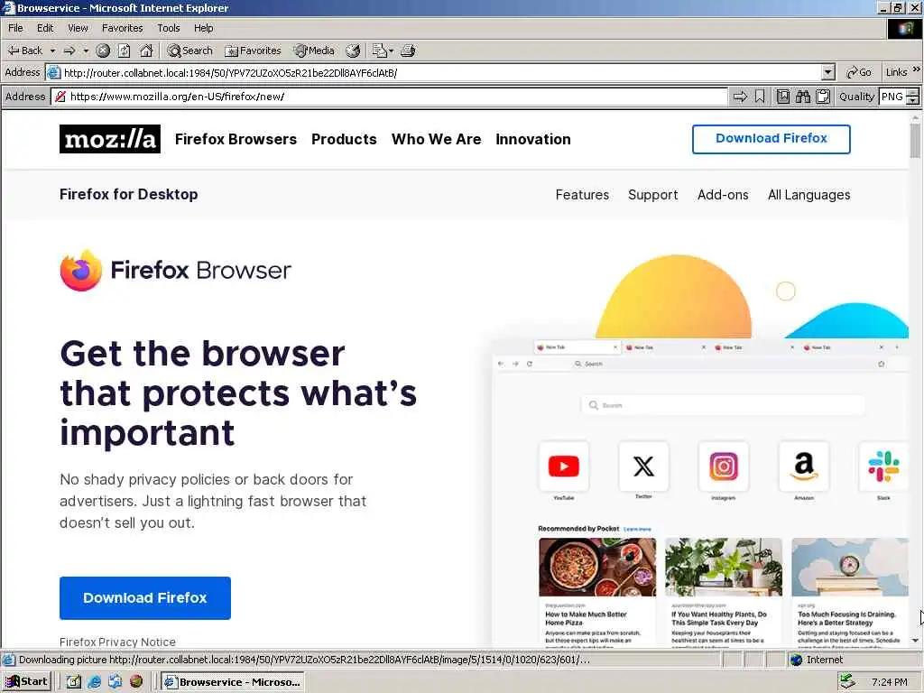Open the View menu
The image size is (924, 693).
[x=78, y=28]
